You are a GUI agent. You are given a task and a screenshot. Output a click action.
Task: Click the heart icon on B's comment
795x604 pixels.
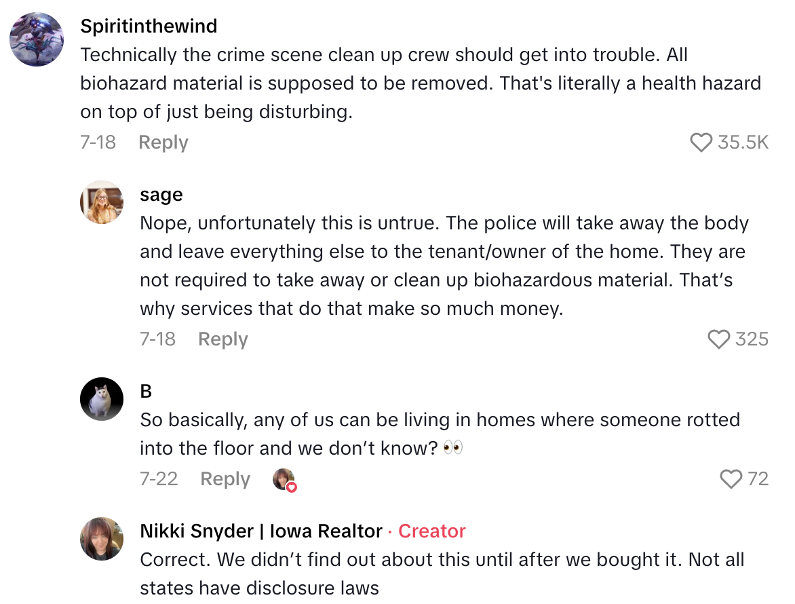[731, 479]
